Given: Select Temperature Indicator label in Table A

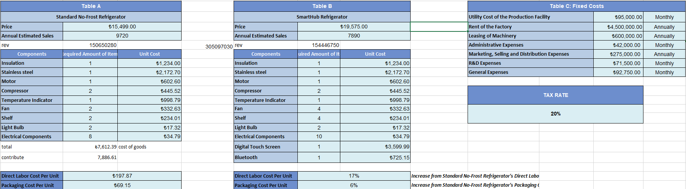Looking at the screenshot, I should (x=32, y=100).
